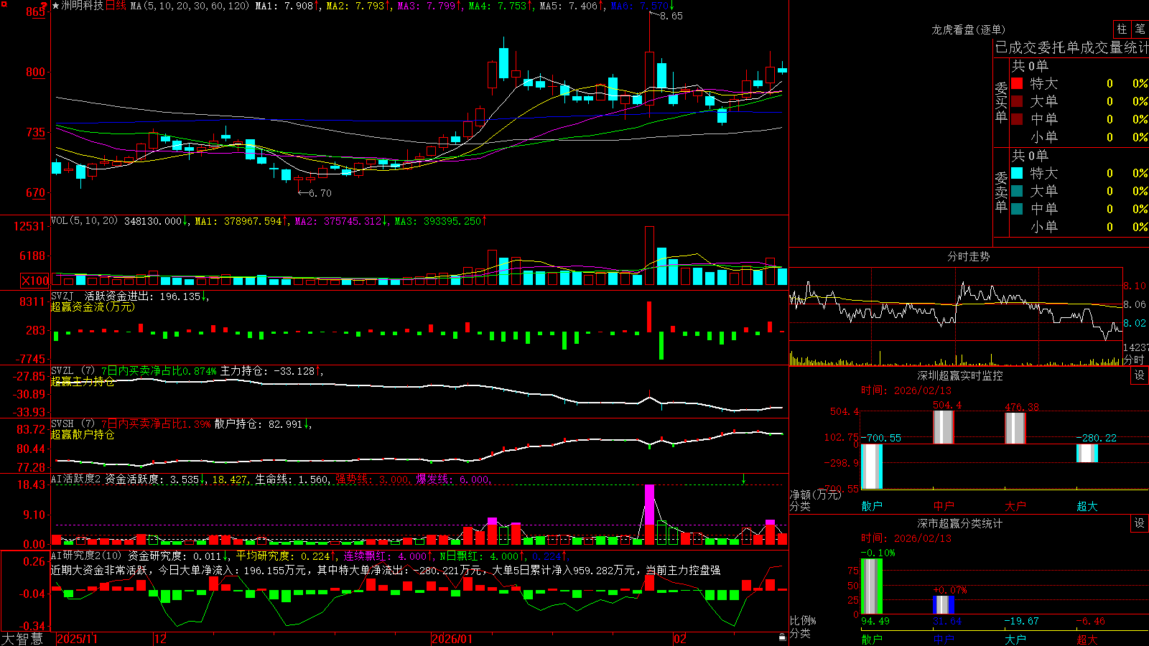The height and width of the screenshot is (646, 1149).
Task: Click the MA5: 7.406 moving average value
Action: (571, 6)
